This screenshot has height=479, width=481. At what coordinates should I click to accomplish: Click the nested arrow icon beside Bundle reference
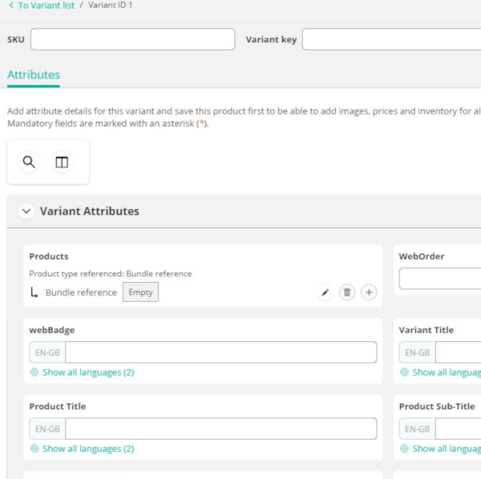click(34, 292)
